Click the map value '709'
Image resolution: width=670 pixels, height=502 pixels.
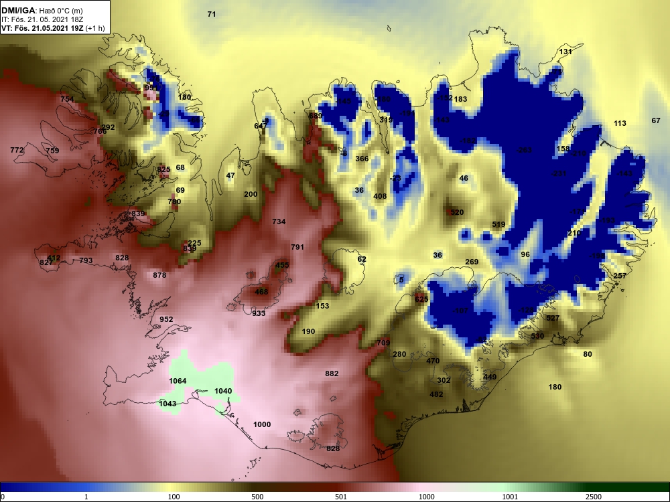click(383, 343)
